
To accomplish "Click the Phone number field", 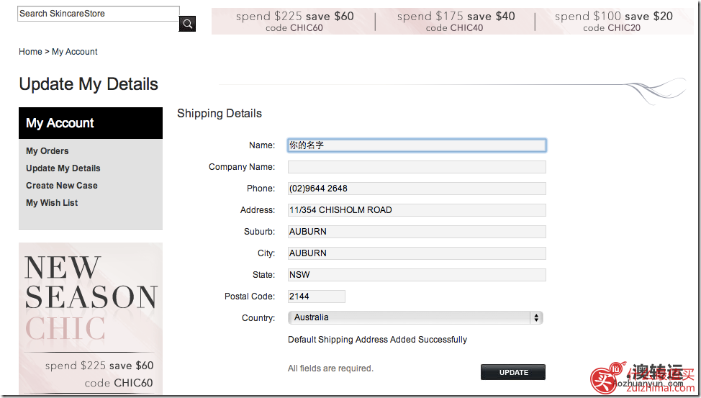I will coord(417,189).
